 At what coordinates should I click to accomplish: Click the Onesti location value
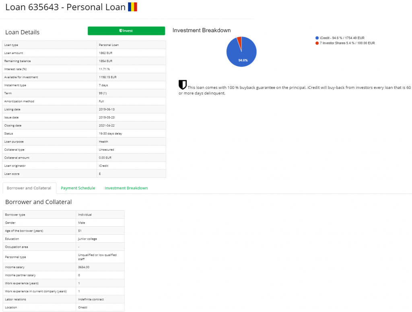pyautogui.click(x=83, y=307)
